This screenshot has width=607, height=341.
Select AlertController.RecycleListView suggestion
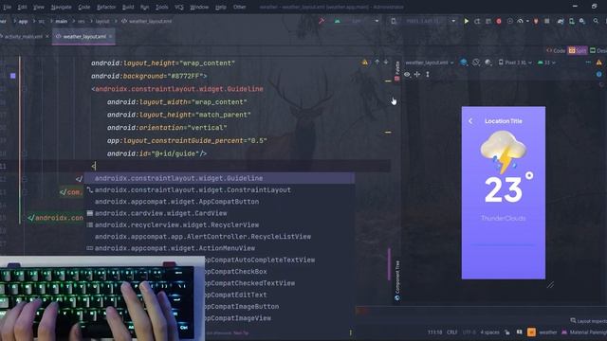[219, 236]
